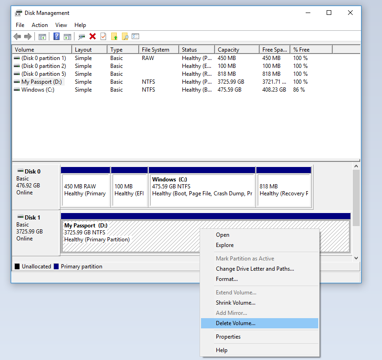
Task: Select the 100 MB EFI partition block
Action: pyautogui.click(x=129, y=187)
